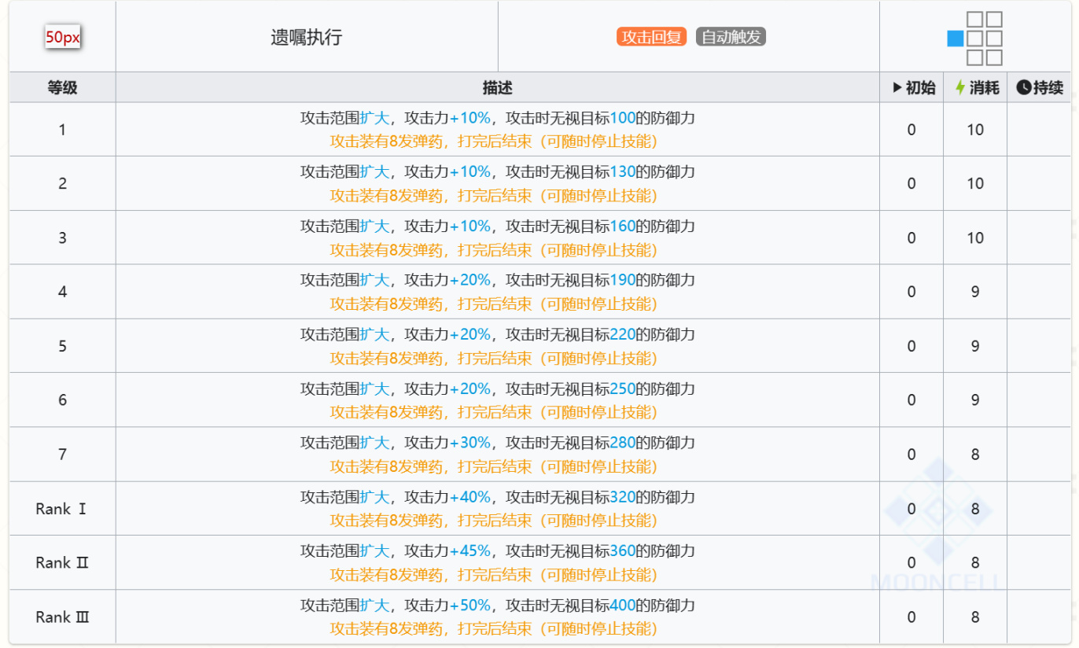Image resolution: width=1079 pixels, height=648 pixels.
Task: Click initial SP 0 in Rank Ⅲ row
Action: (x=911, y=617)
